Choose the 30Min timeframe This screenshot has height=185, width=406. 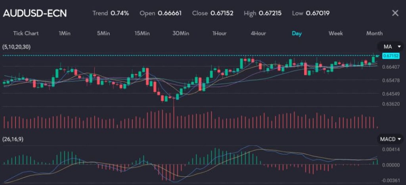(180, 33)
